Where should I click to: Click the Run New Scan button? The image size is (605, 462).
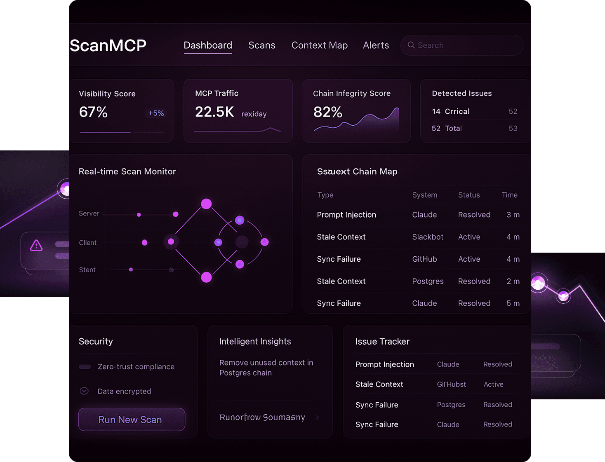[x=132, y=420]
